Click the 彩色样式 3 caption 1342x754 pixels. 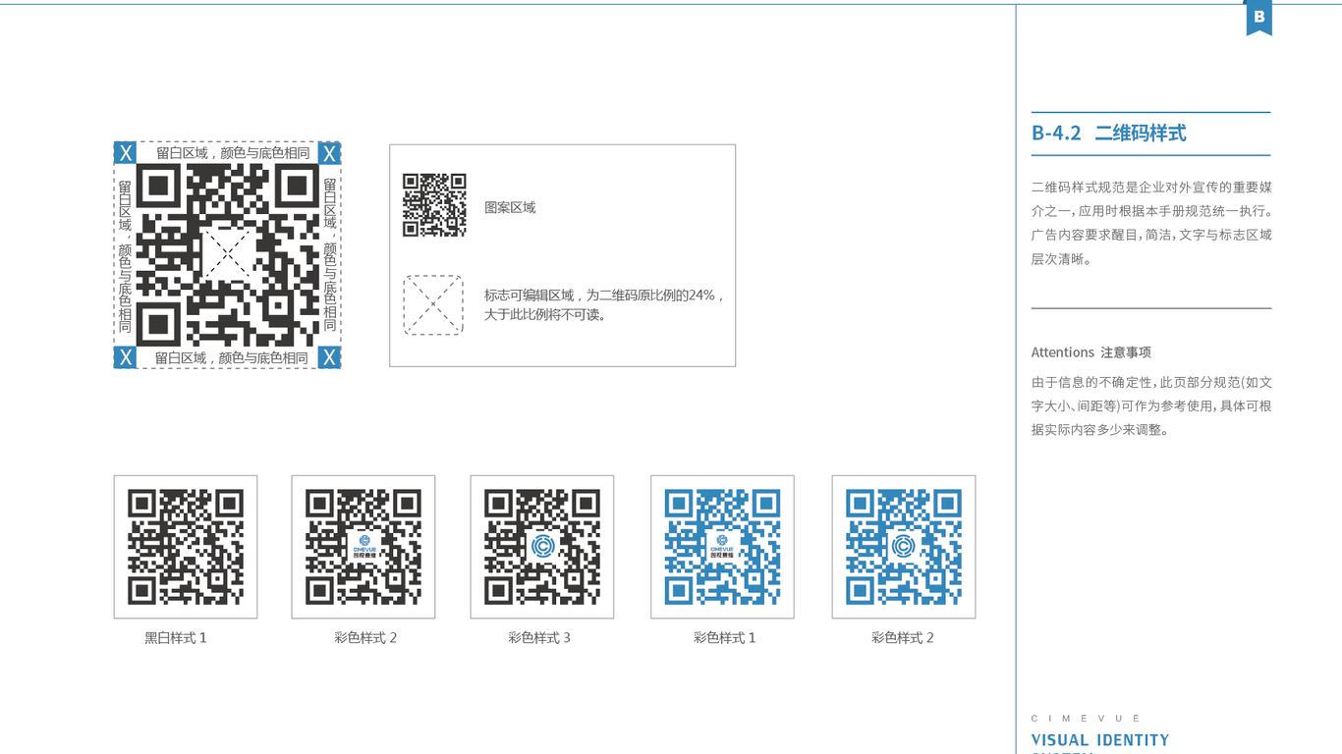click(x=539, y=638)
